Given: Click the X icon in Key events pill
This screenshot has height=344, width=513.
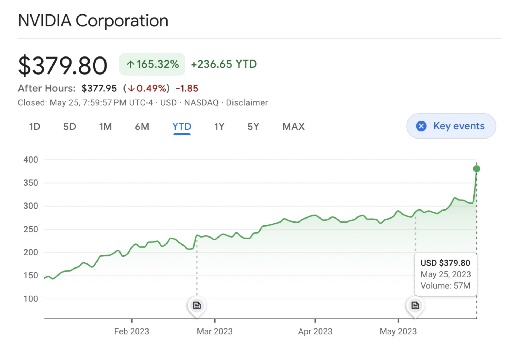Looking at the screenshot, I should pos(421,126).
